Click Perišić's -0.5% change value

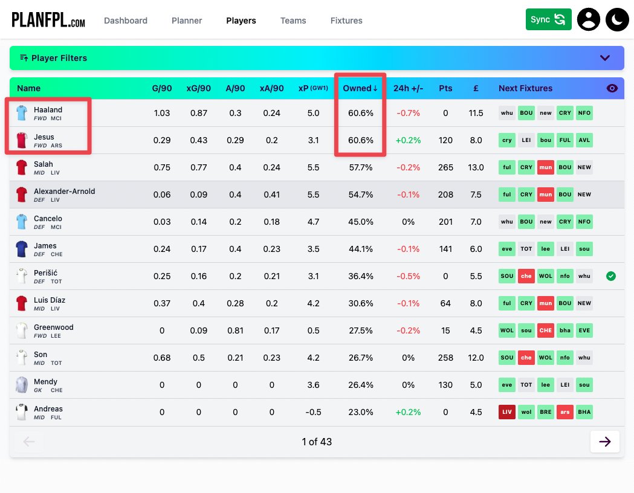409,276
